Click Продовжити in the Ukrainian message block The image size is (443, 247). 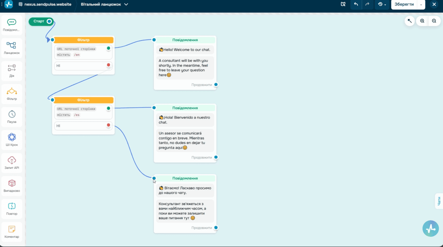click(x=202, y=228)
